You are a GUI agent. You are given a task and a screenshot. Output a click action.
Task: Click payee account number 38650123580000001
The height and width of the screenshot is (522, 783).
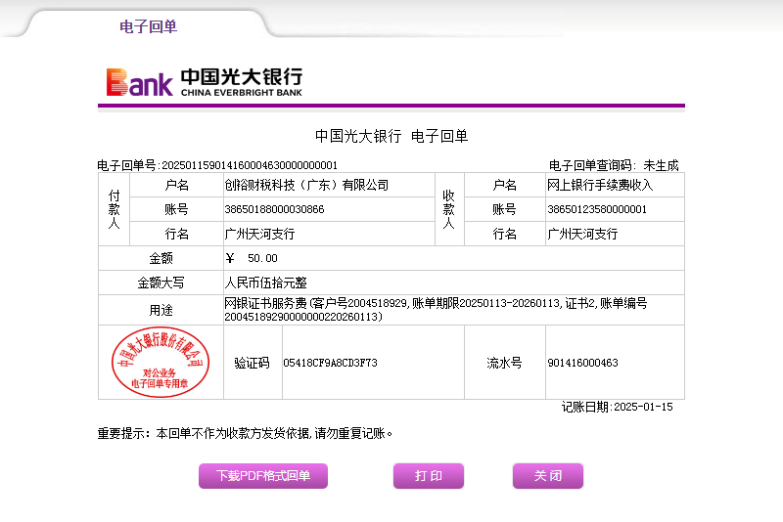tap(597, 209)
